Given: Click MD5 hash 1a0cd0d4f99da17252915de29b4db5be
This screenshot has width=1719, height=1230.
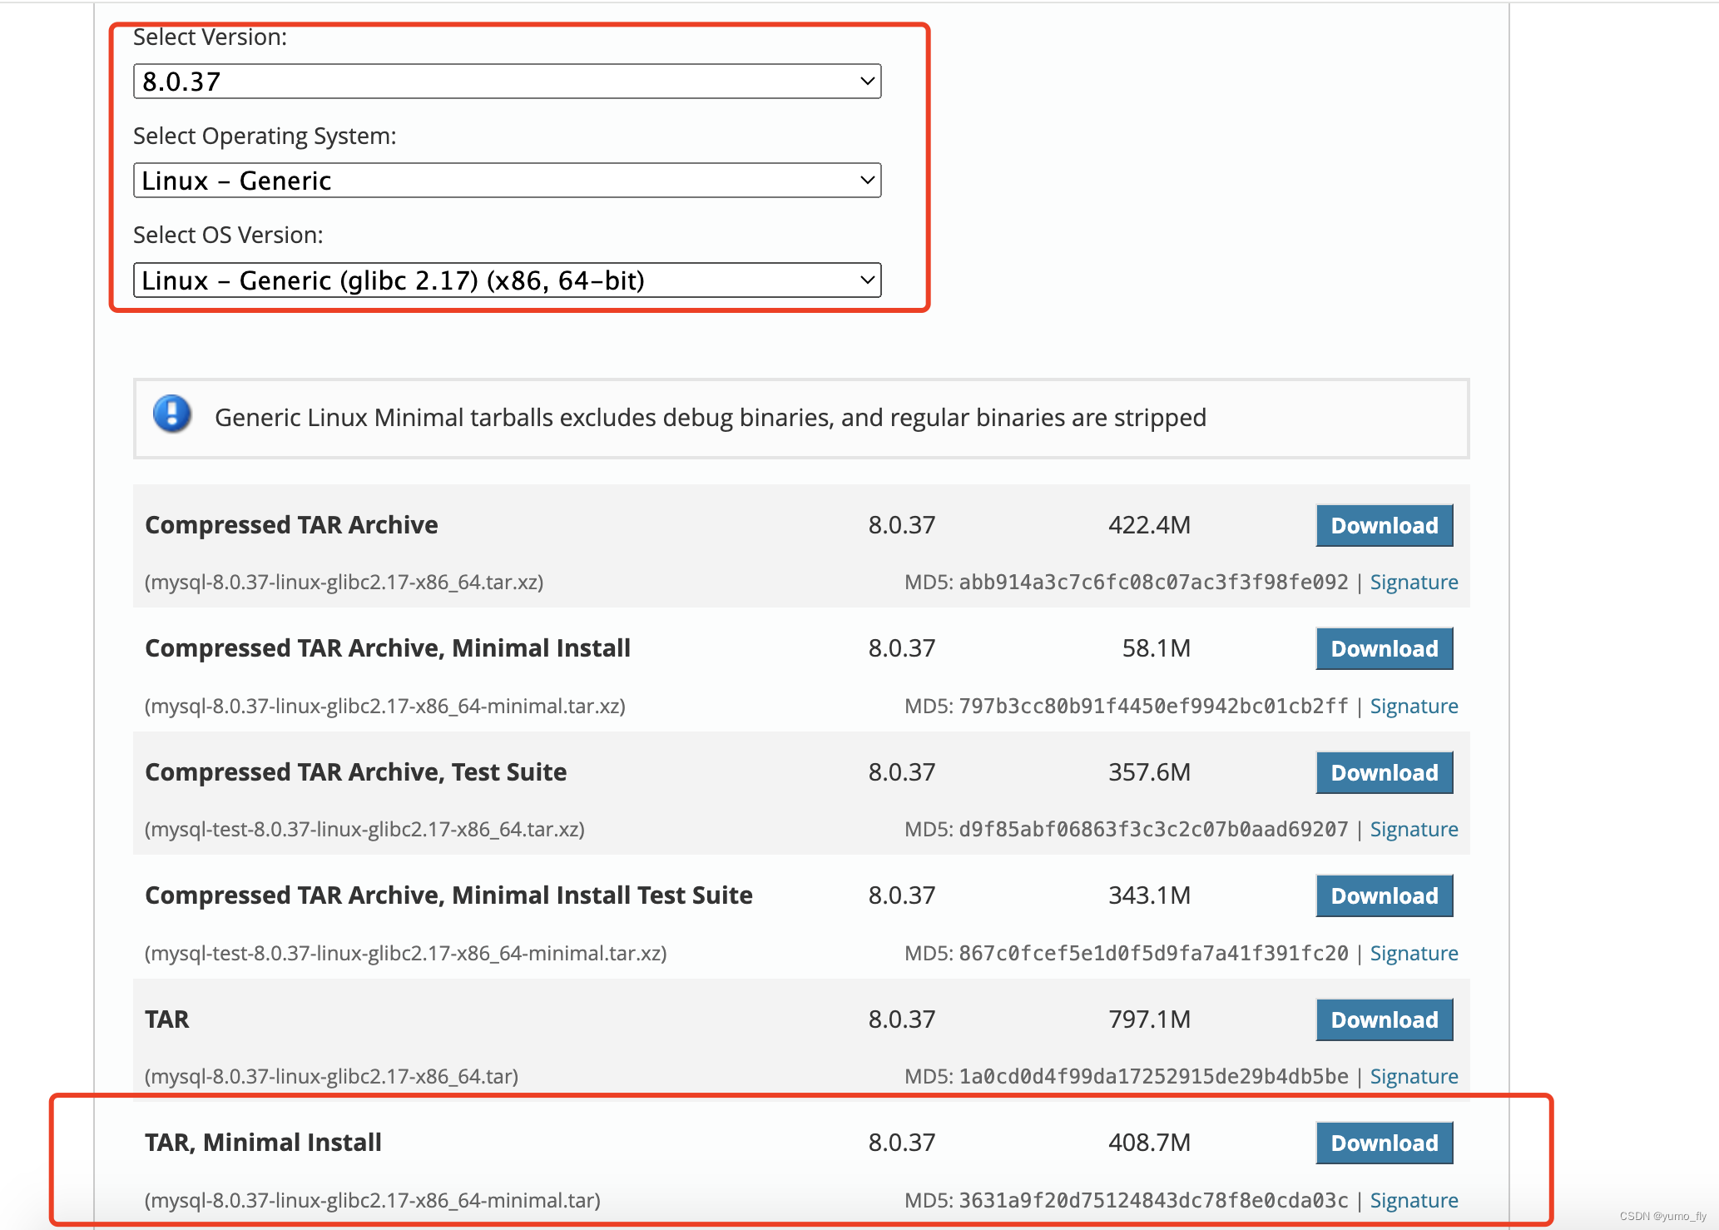Looking at the screenshot, I should coord(1153,1076).
